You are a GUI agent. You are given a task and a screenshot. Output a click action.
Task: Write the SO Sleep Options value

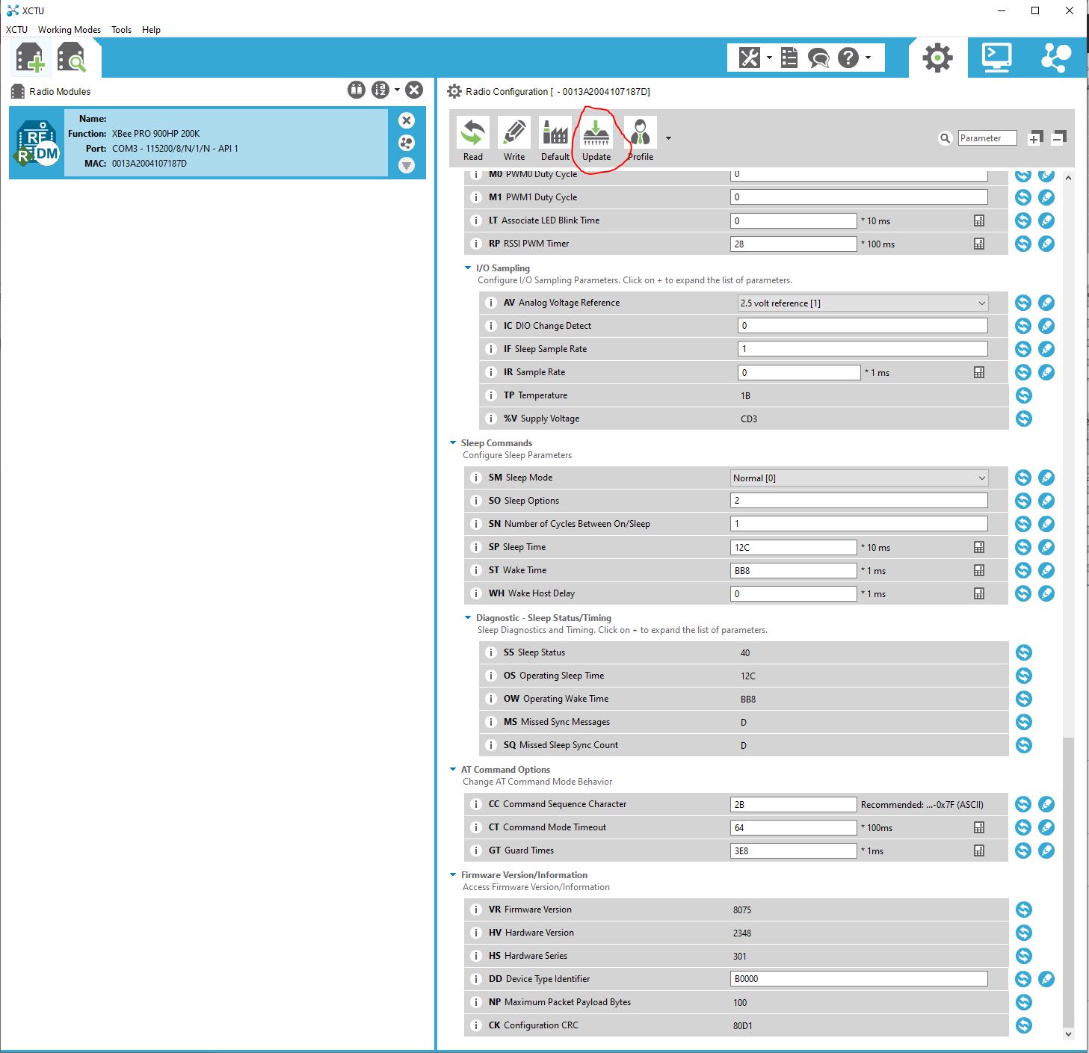[x=1046, y=501]
